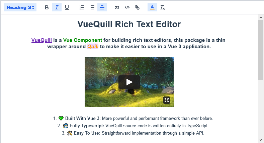264x143 pixels.
Task: Toggle bold formatting
Action: pyautogui.click(x=47, y=7)
